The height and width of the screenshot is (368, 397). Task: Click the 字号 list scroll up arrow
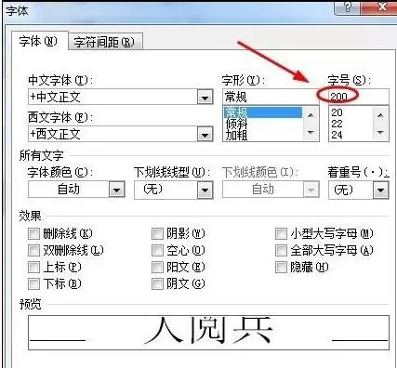tap(380, 115)
